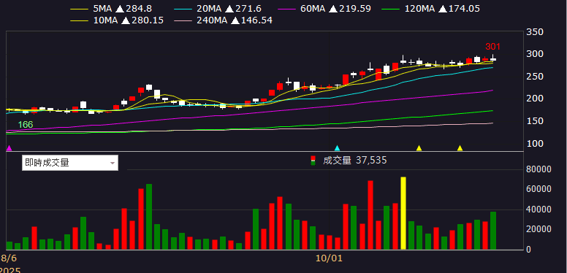Click the 80000 volume axis label
Image resolution: width=567 pixels, height=273 pixels.
538,169
